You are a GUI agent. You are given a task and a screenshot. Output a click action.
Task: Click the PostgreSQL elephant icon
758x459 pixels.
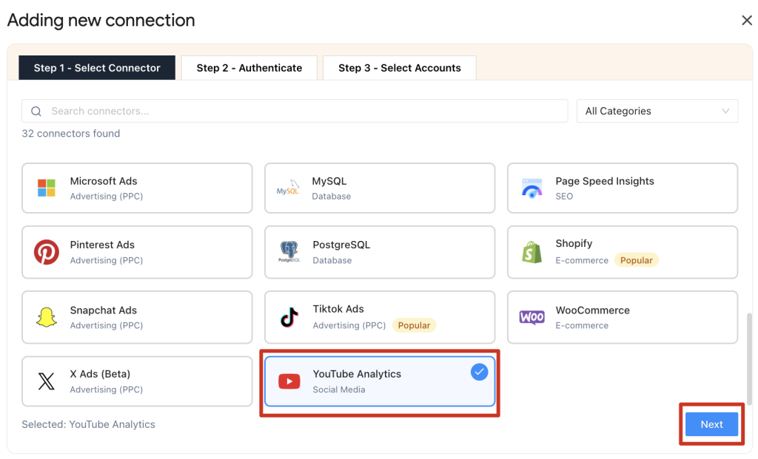(289, 252)
